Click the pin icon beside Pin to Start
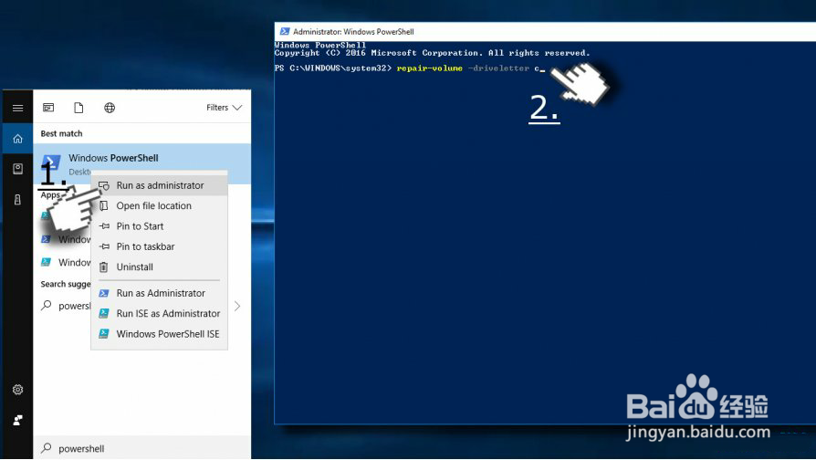The width and height of the screenshot is (816, 460). pyautogui.click(x=104, y=226)
